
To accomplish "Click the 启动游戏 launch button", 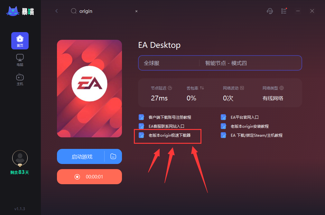I will [x=82, y=157].
